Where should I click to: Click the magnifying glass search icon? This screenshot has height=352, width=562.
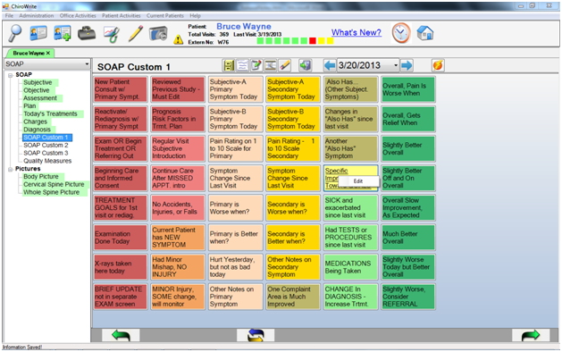(15, 33)
